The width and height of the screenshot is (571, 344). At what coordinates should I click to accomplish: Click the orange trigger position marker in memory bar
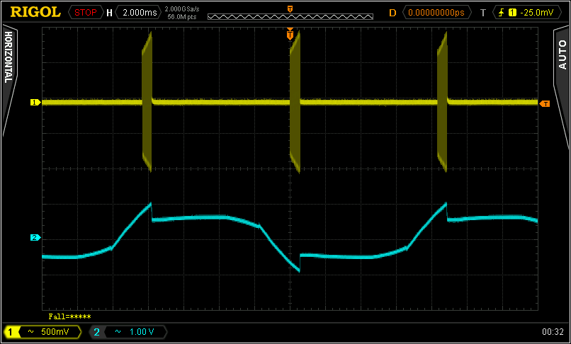click(290, 8)
